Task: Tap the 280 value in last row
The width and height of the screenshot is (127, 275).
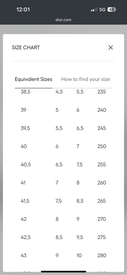Action: pos(102,255)
